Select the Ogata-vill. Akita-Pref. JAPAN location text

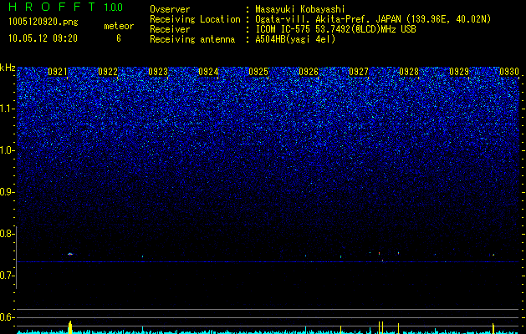(x=373, y=19)
